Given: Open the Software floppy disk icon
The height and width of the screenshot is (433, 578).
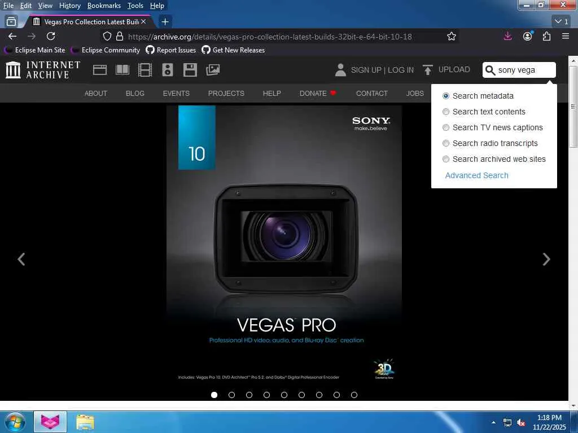Looking at the screenshot, I should point(190,70).
